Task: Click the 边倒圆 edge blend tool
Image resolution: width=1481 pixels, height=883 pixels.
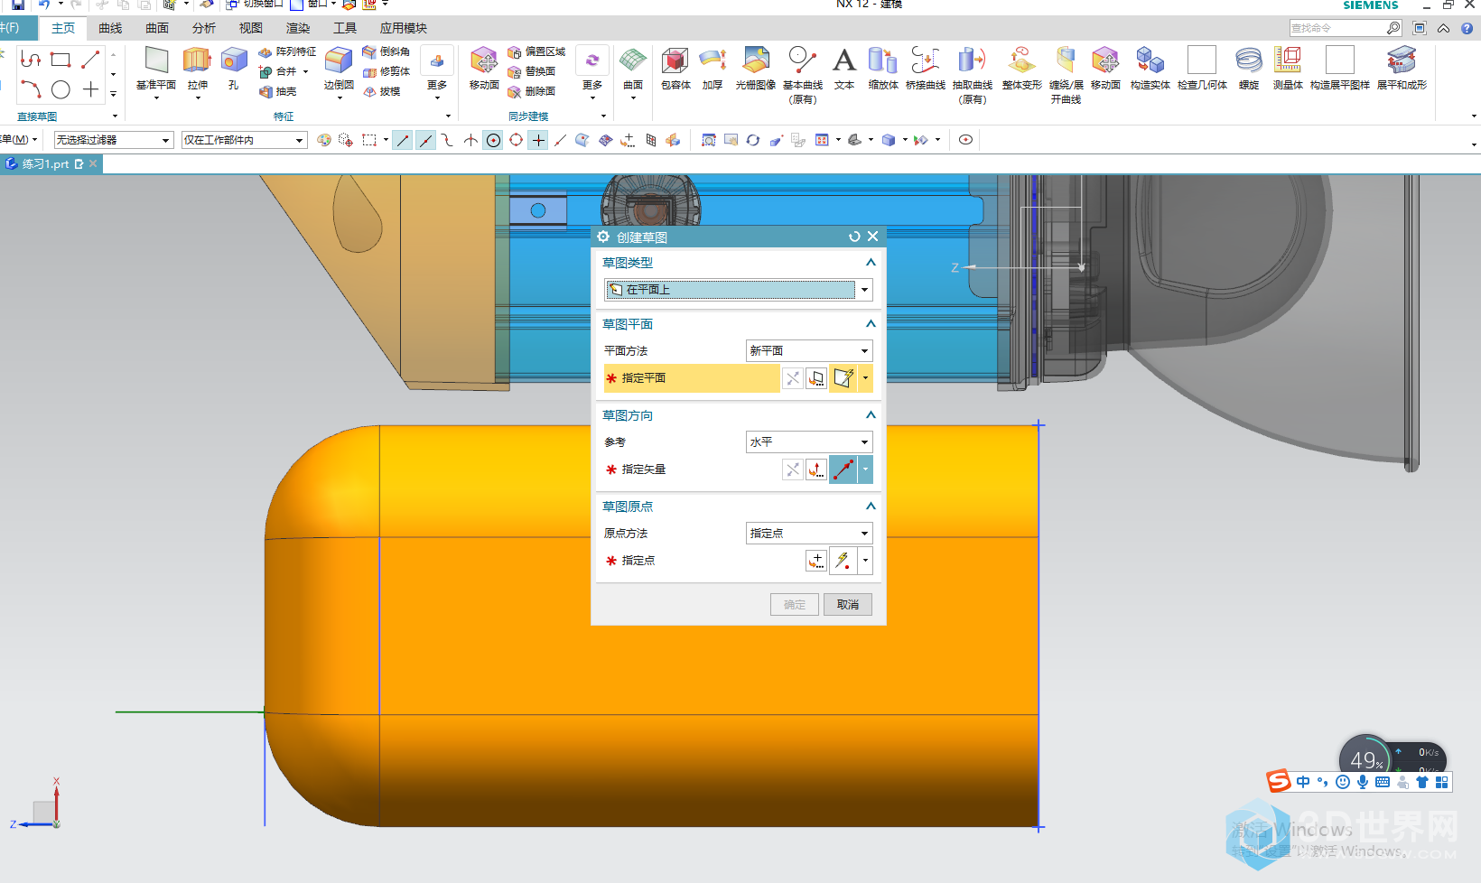Action: point(339,68)
